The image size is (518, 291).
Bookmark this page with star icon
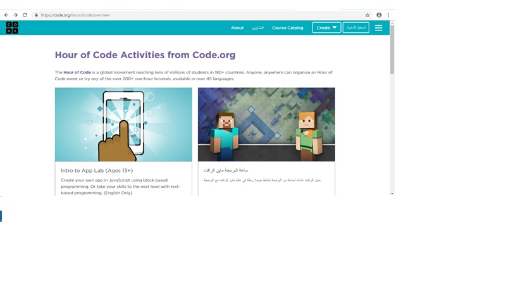click(367, 15)
